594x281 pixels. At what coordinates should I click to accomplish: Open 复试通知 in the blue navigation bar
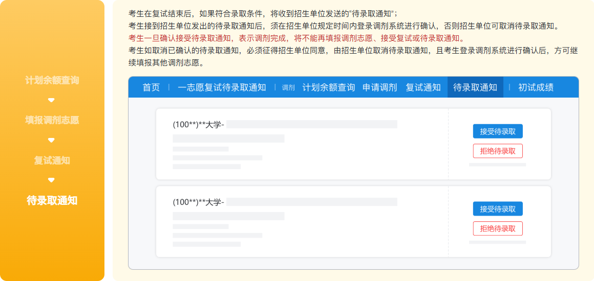tap(423, 87)
